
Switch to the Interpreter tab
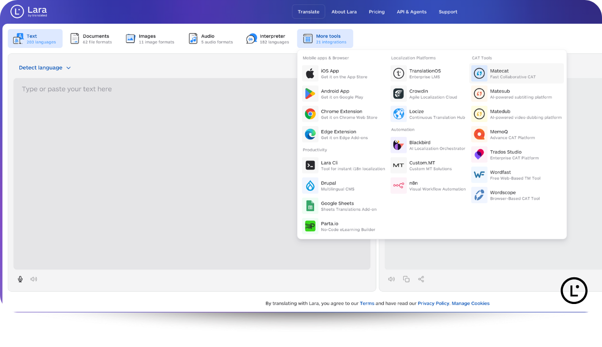268,39
